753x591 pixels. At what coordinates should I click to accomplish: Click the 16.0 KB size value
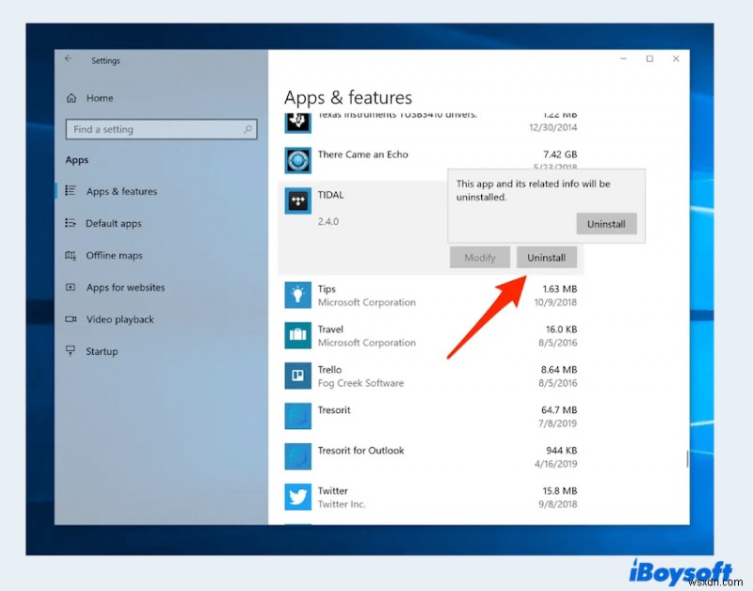pyautogui.click(x=561, y=329)
